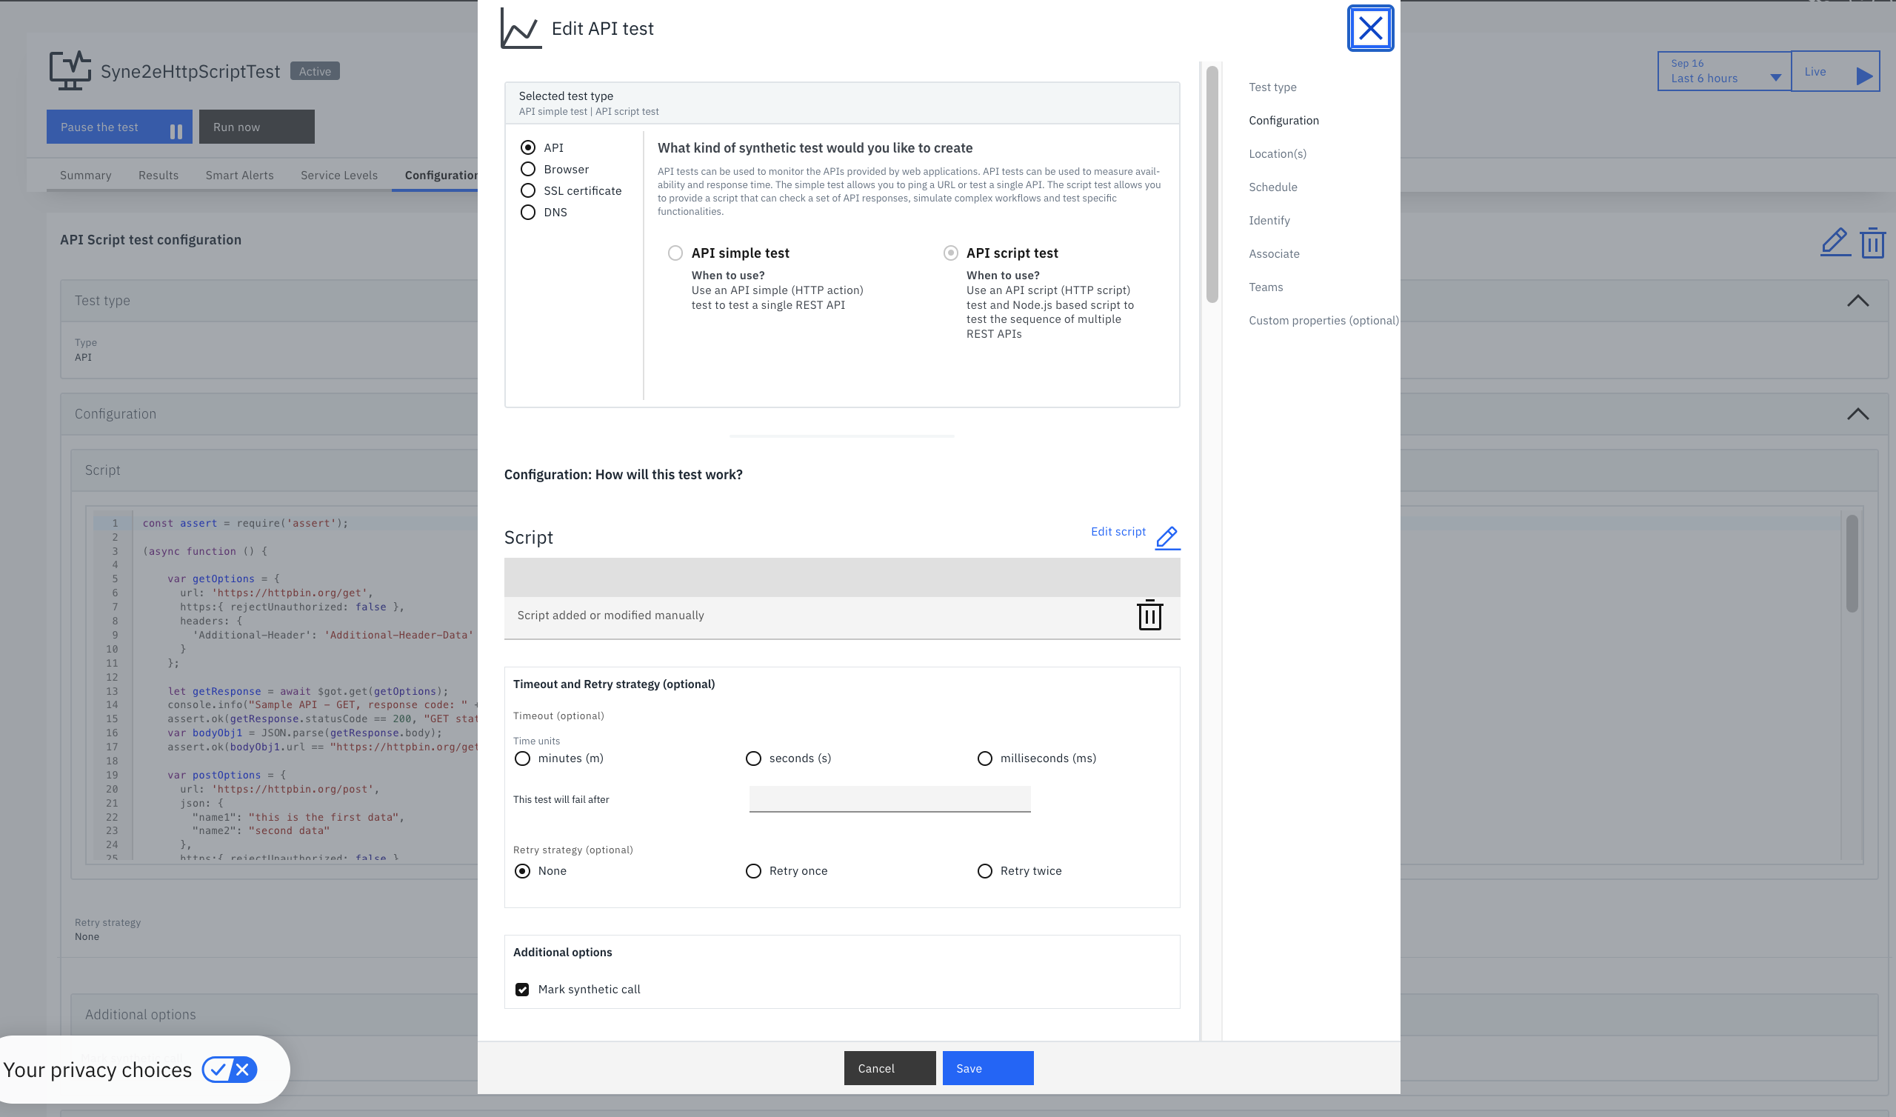Uncheck Mark synthetic call checkbox
Image resolution: width=1896 pixels, height=1117 pixels.
coord(522,990)
